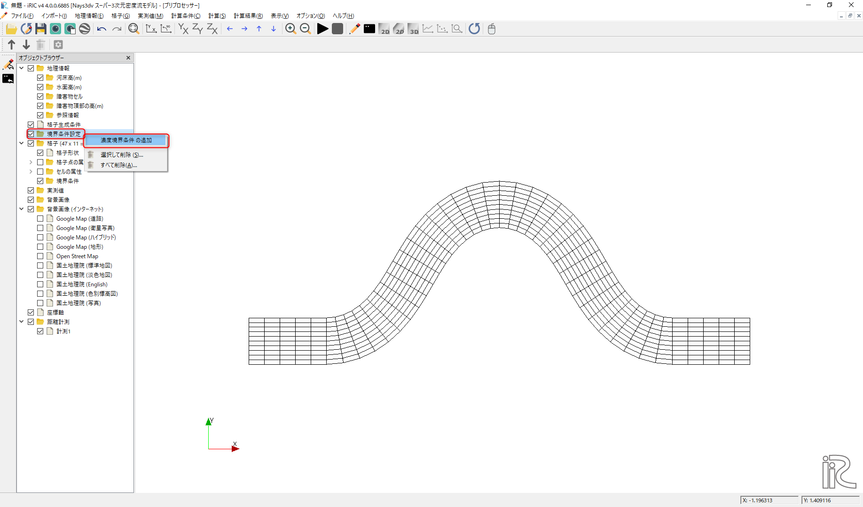The image size is (863, 507).
Task: Click the Open file folder toolbar icon
Action: point(11,29)
